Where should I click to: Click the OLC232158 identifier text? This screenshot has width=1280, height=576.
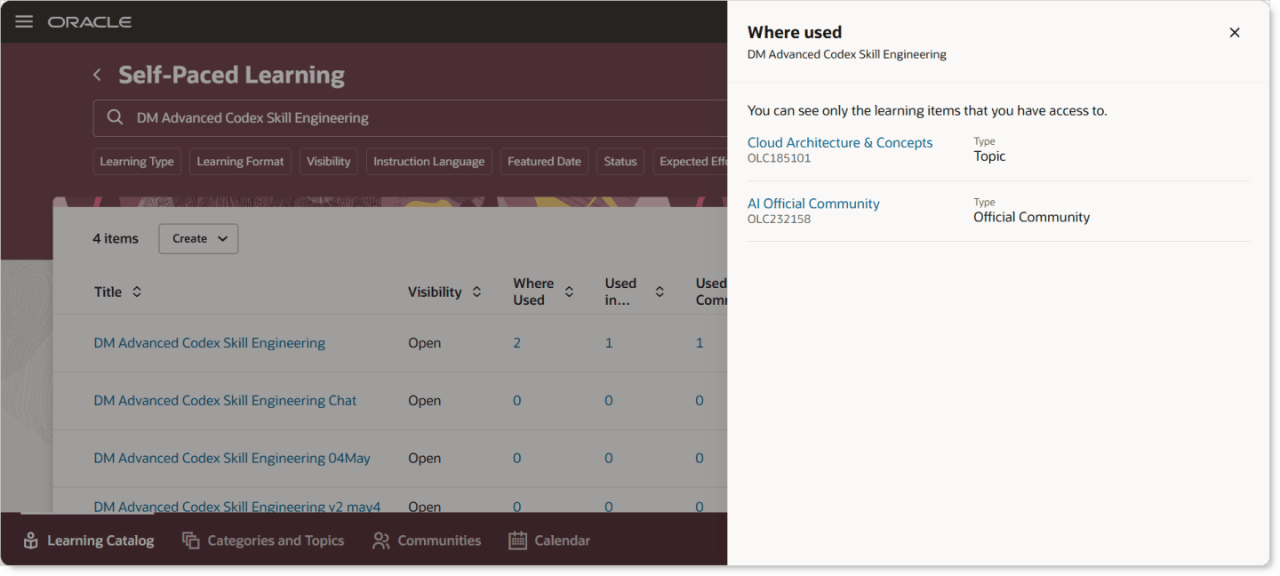[779, 219]
